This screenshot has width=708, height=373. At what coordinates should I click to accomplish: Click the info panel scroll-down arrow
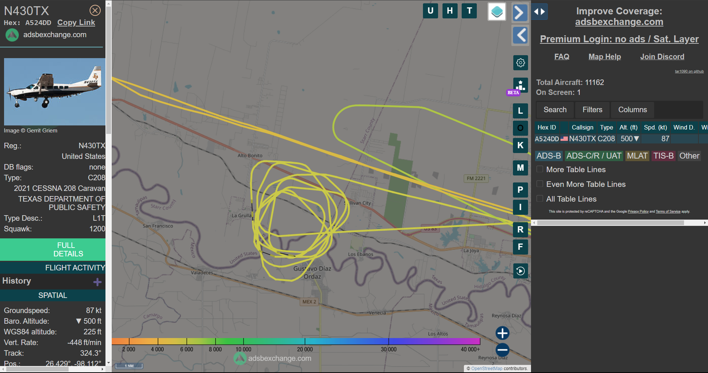[x=108, y=363]
